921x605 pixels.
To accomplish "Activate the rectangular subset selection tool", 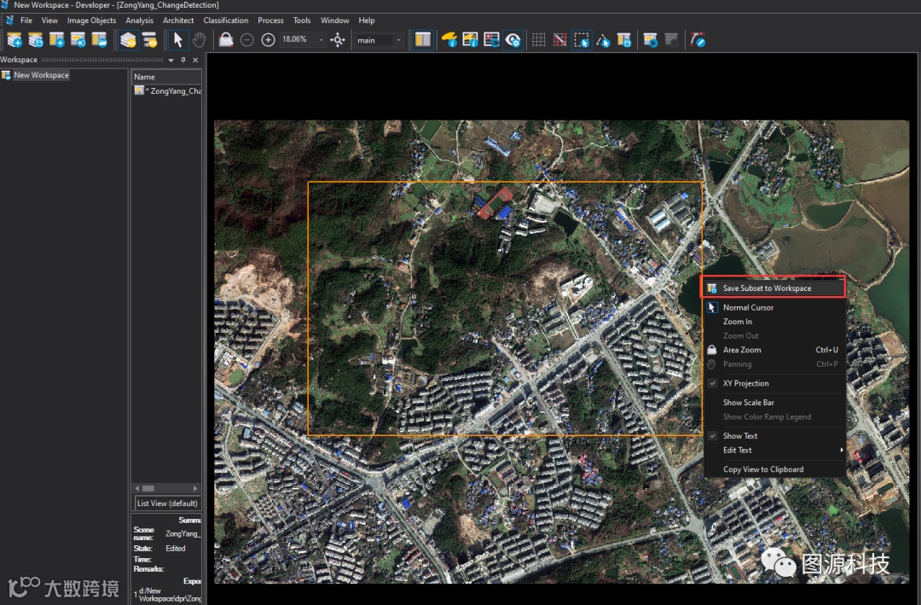I will pos(582,40).
